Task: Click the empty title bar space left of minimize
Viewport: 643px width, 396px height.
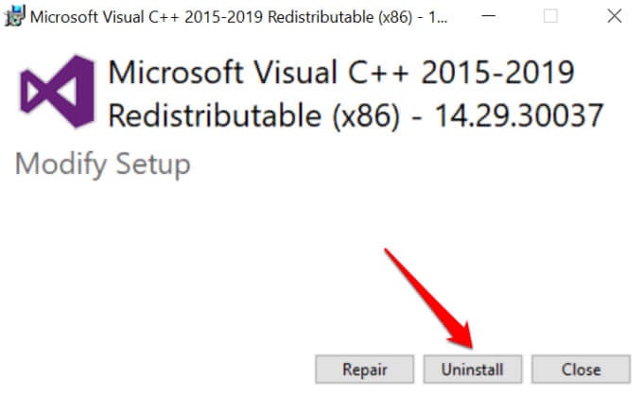Action: pos(449,16)
